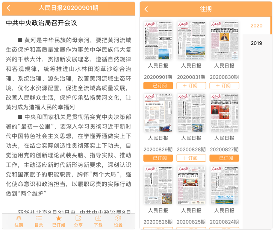Select the 2019 year tab
Screen dimensions: 274x232
256,43
